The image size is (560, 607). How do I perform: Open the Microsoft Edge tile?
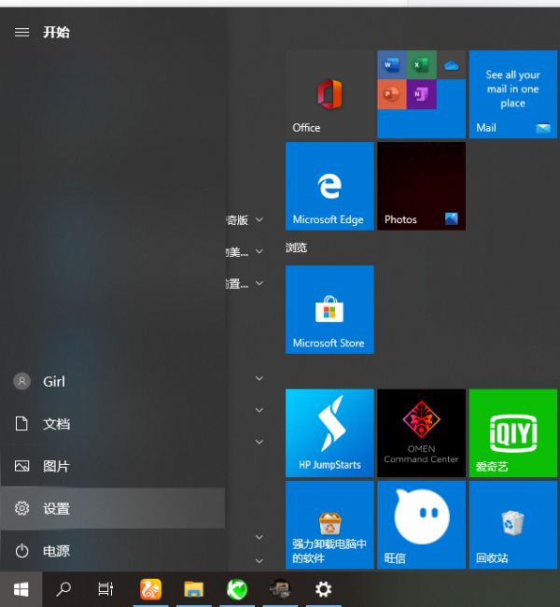[329, 186]
